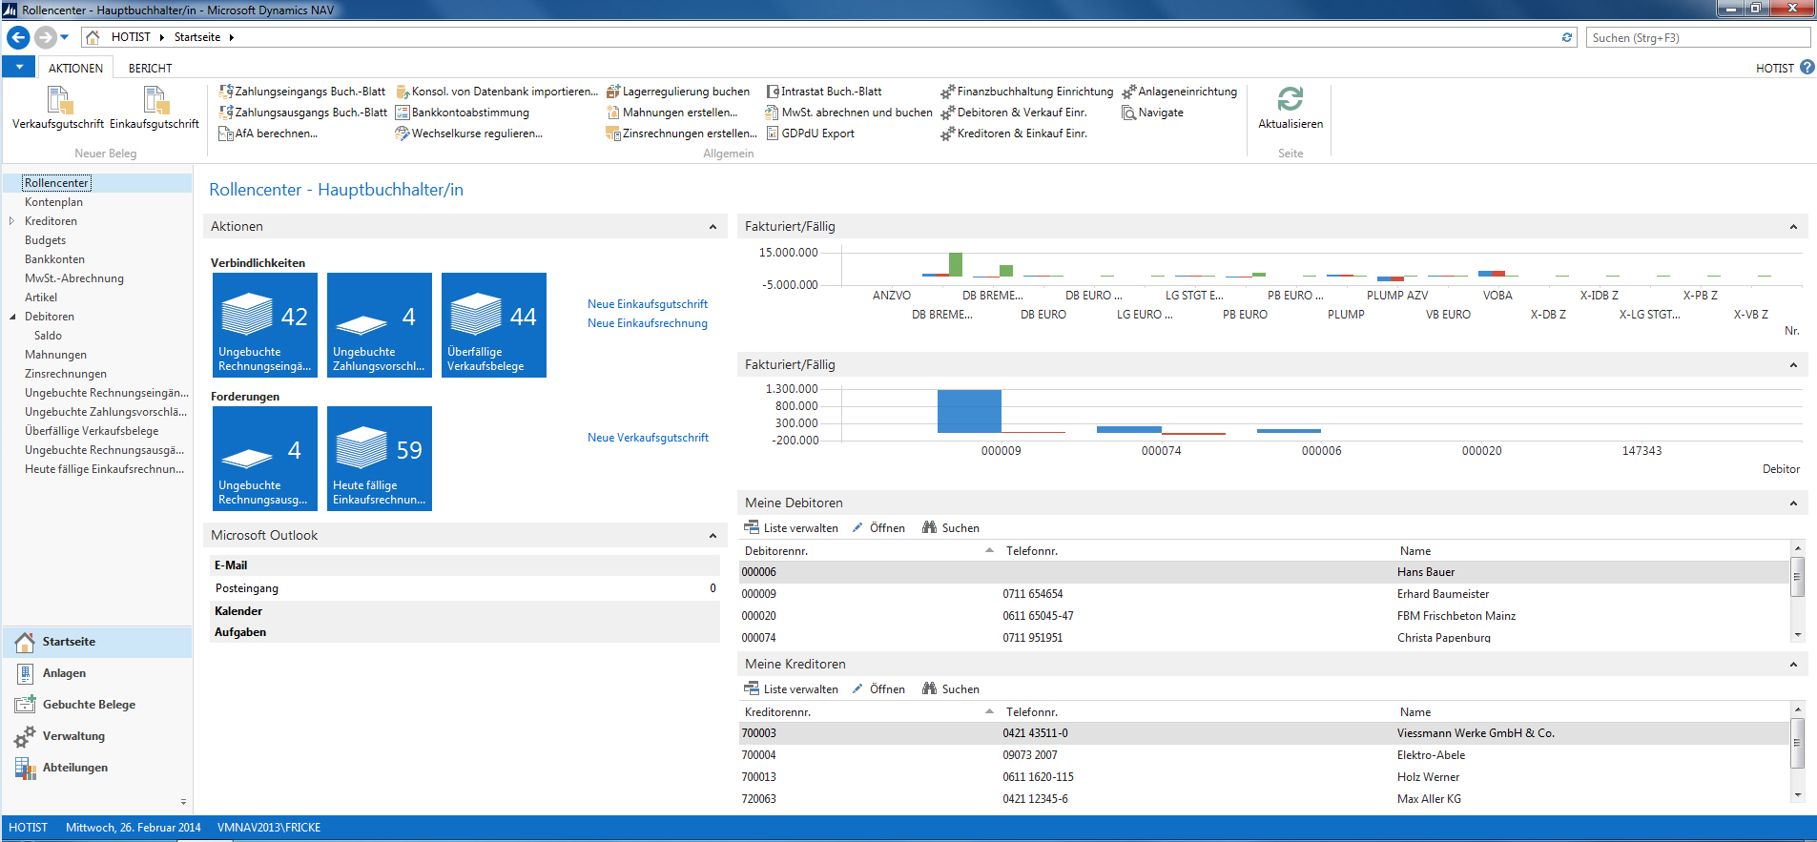Screen dimensions: 1817x842
Task: Switch to the AKTIONEN ribbon tab
Action: click(x=75, y=69)
